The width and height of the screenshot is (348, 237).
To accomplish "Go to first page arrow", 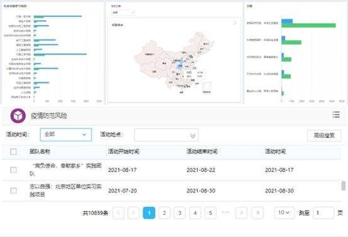I will click(x=118, y=213).
